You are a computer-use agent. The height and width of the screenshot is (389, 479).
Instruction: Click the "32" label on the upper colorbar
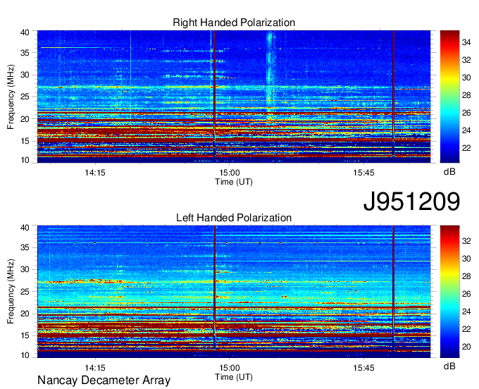click(x=466, y=60)
